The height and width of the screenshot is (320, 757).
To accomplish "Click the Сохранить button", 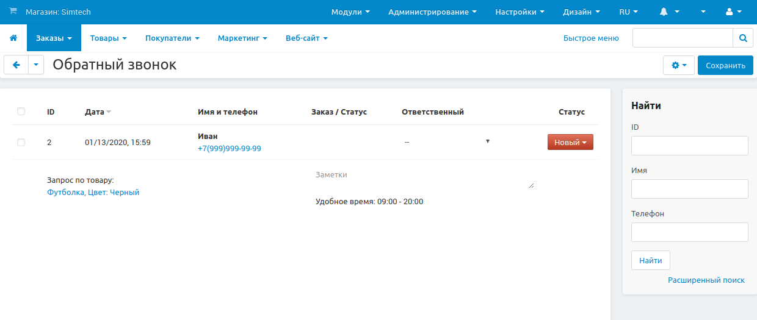I will coord(725,65).
